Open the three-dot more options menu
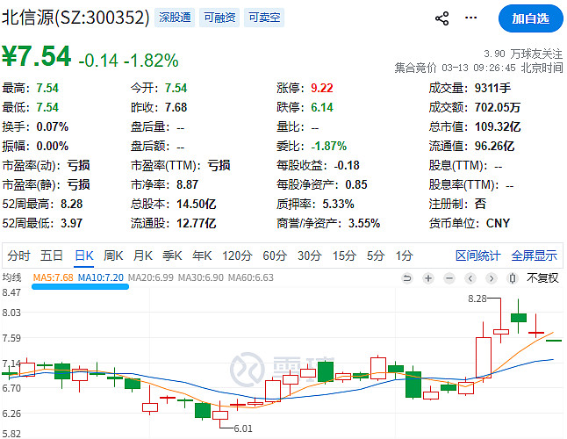The height and width of the screenshot is (439, 567). [x=470, y=18]
